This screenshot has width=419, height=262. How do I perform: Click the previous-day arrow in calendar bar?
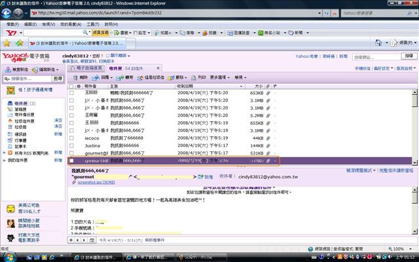tap(77, 240)
